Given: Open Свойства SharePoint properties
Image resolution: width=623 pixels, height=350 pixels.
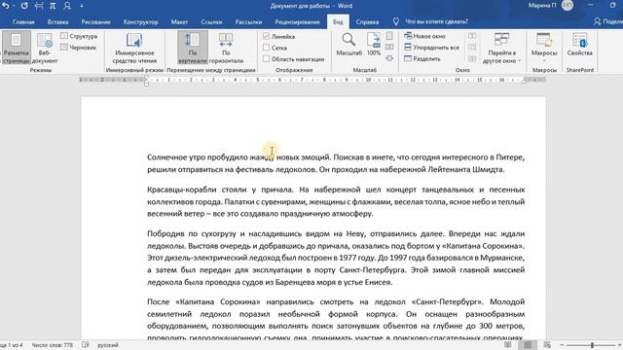Looking at the screenshot, I should pos(580,45).
